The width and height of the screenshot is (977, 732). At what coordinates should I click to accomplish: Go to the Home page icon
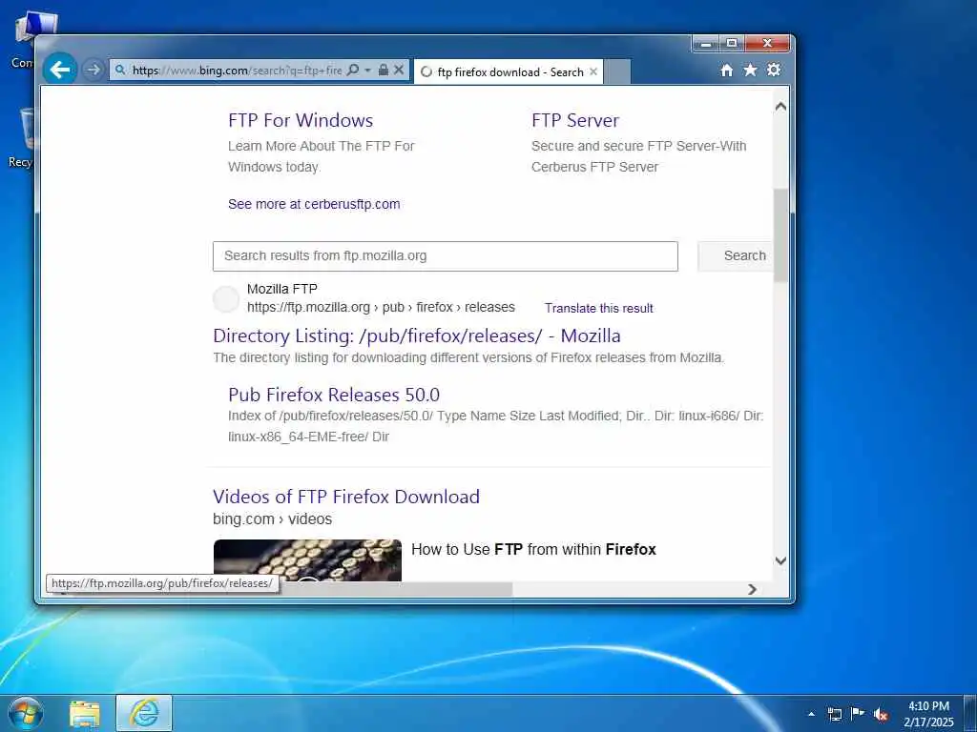click(726, 71)
